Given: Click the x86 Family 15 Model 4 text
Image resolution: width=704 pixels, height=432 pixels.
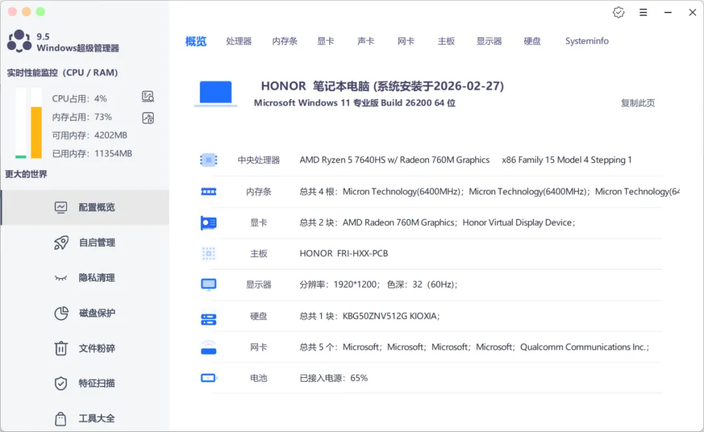Looking at the screenshot, I should tap(566, 160).
